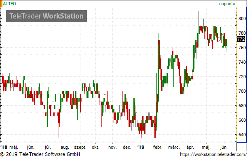Select the '19 year marker on timeline

click(141, 147)
